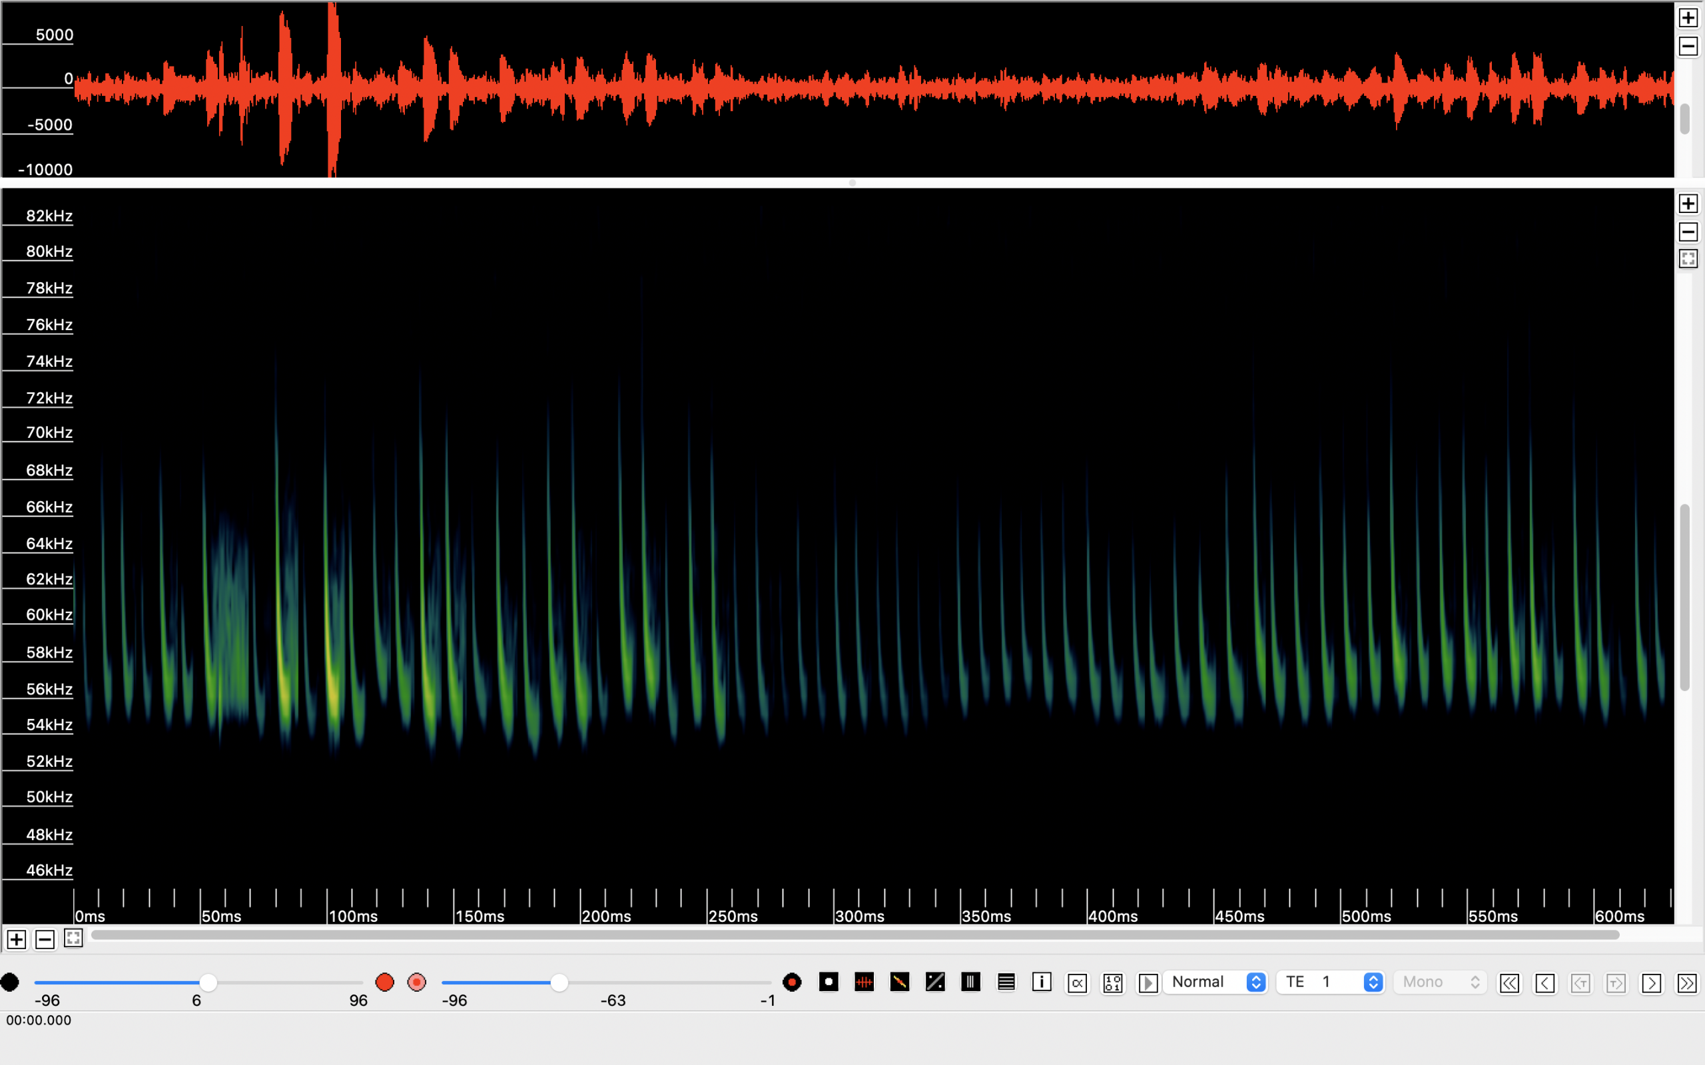Click the vertical lines grid icon
Screen dimensions: 1705x1065
click(971, 982)
